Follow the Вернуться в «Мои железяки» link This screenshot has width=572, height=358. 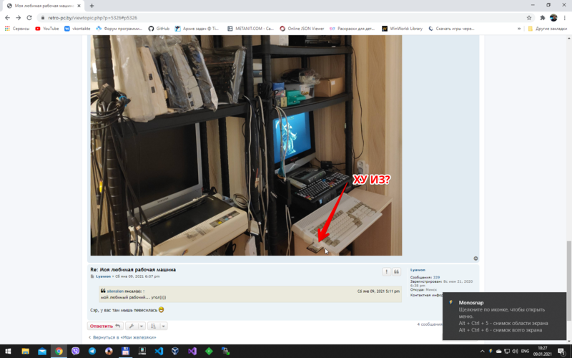[124, 337]
